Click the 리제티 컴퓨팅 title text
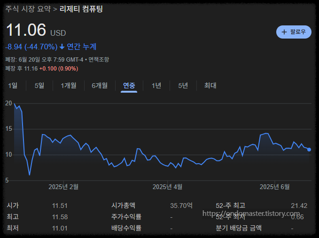 81,9
